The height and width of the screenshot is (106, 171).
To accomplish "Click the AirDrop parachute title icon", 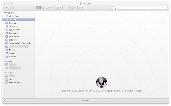I will coord(81,3).
